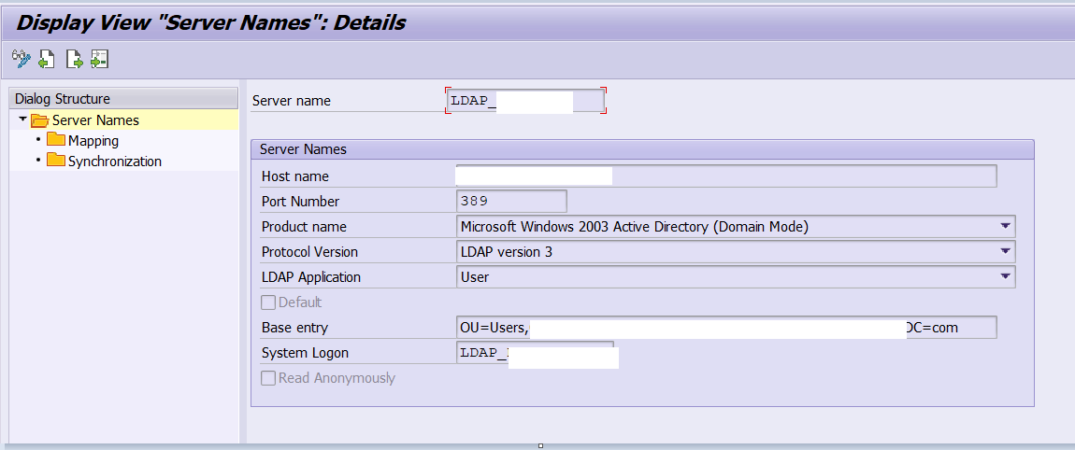The width and height of the screenshot is (1075, 450).
Task: Click the Base entry field
Action: point(724,328)
